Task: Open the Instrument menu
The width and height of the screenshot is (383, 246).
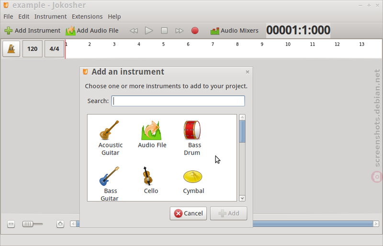Action: (50, 17)
